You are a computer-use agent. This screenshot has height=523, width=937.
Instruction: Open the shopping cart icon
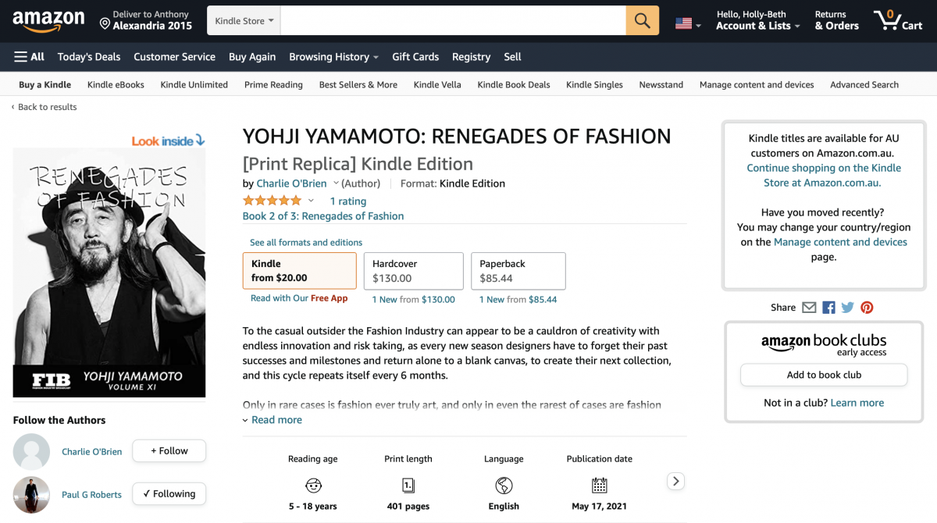tap(897, 20)
